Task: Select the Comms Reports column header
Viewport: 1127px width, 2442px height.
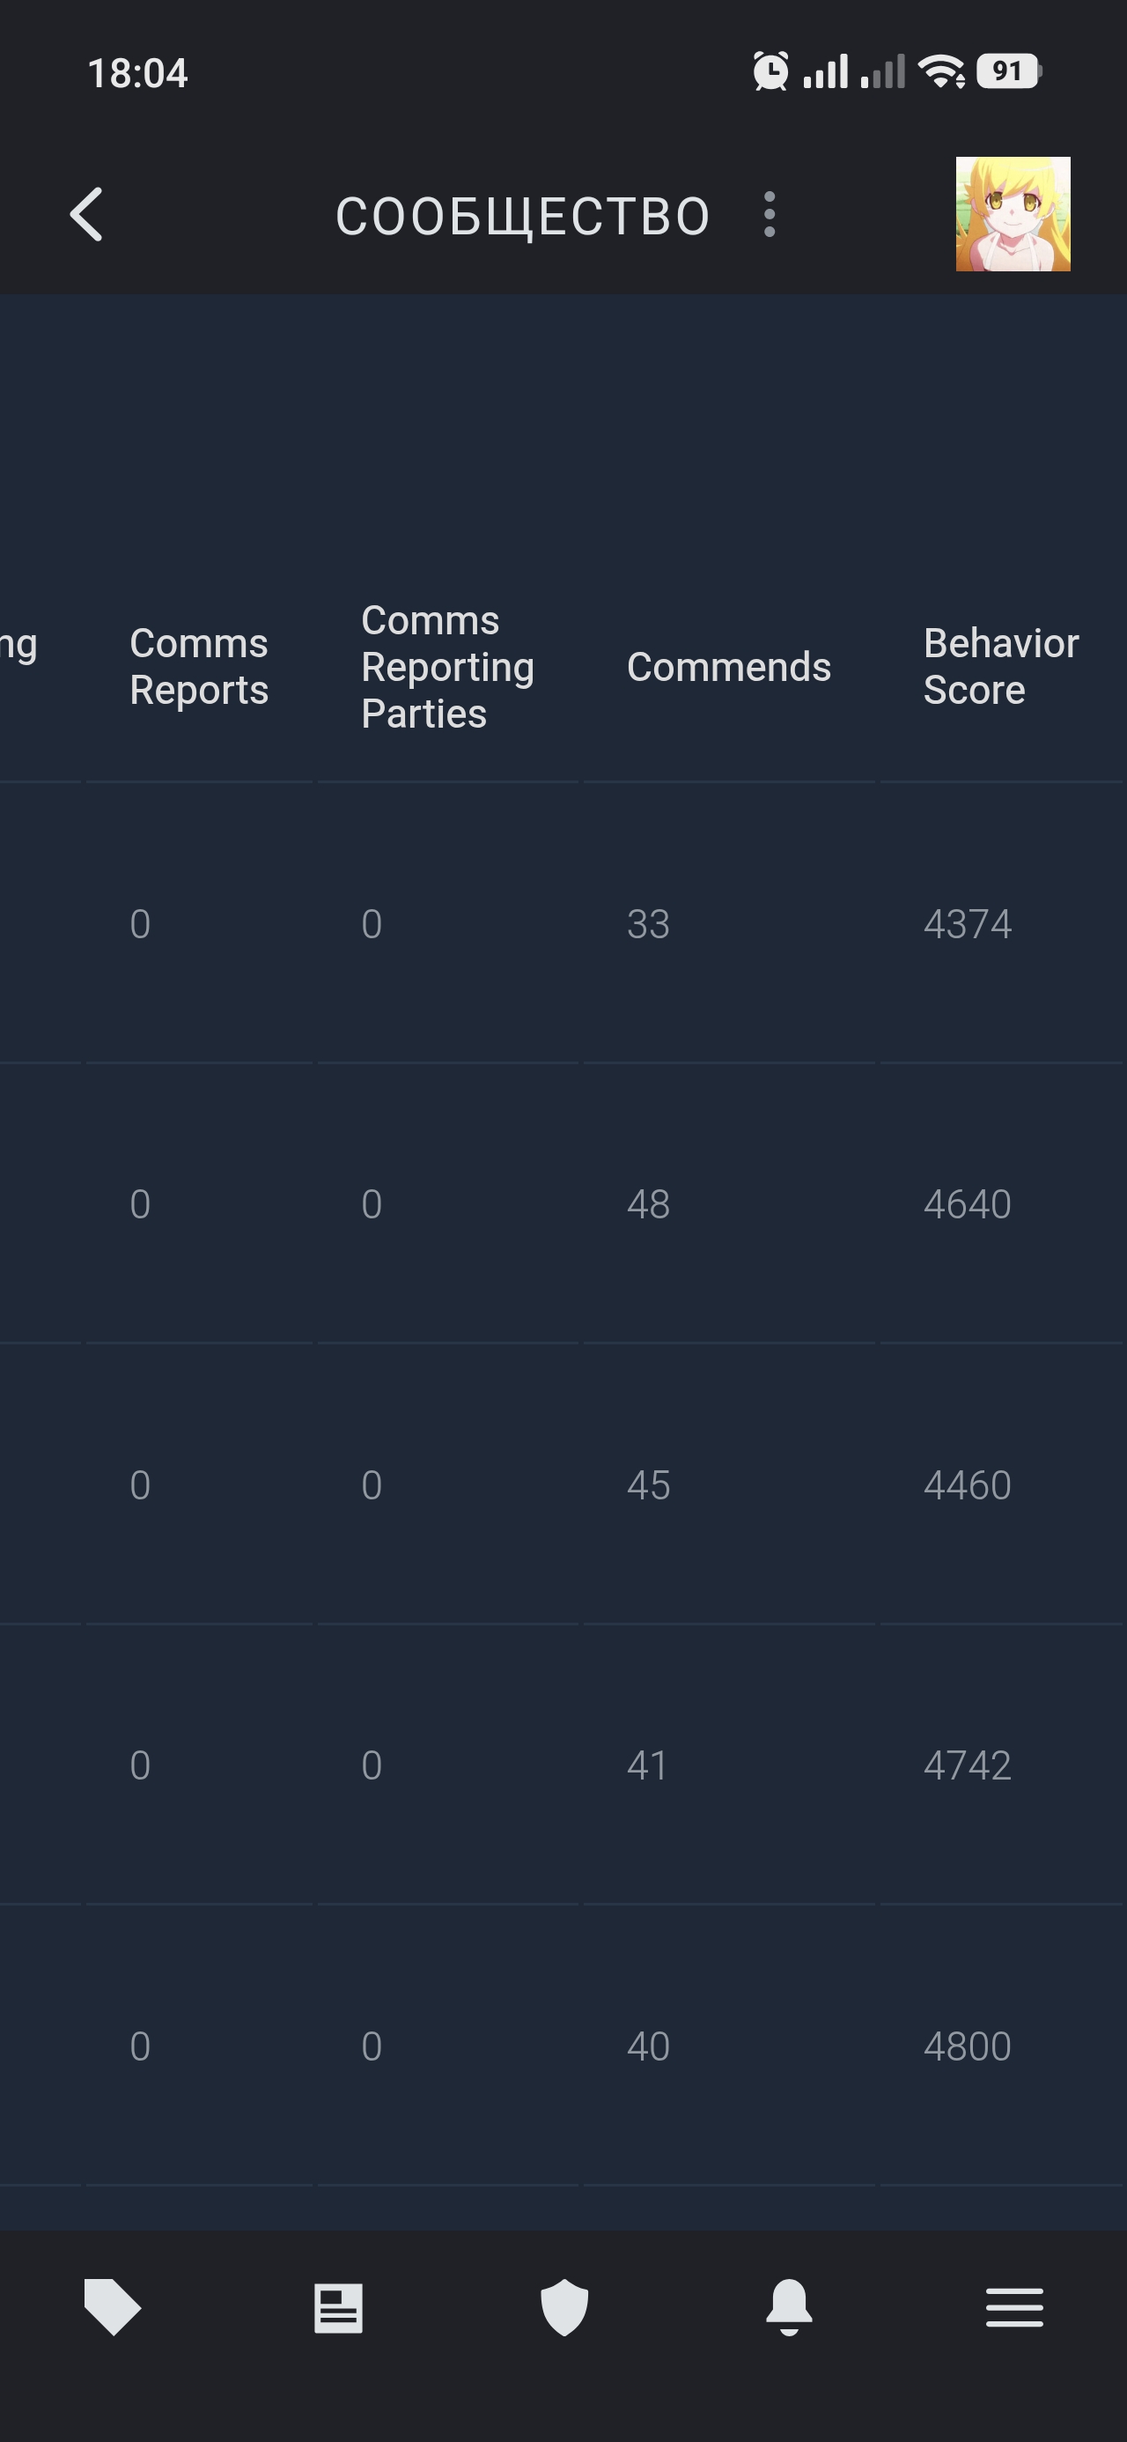Action: (199, 666)
